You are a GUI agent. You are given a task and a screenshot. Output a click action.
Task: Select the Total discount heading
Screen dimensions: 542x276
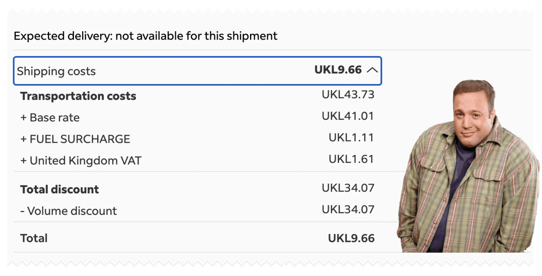60,189
